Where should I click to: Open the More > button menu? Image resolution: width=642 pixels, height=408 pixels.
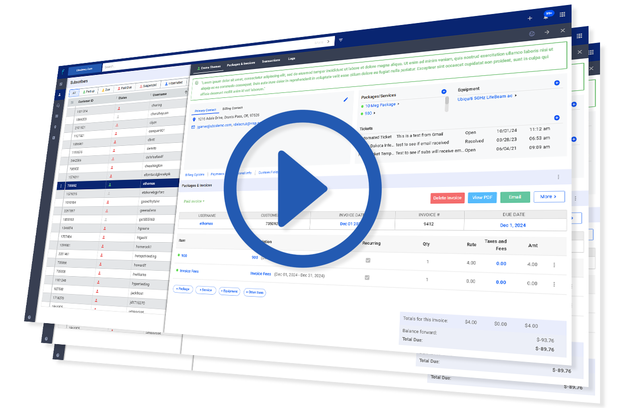[549, 197]
